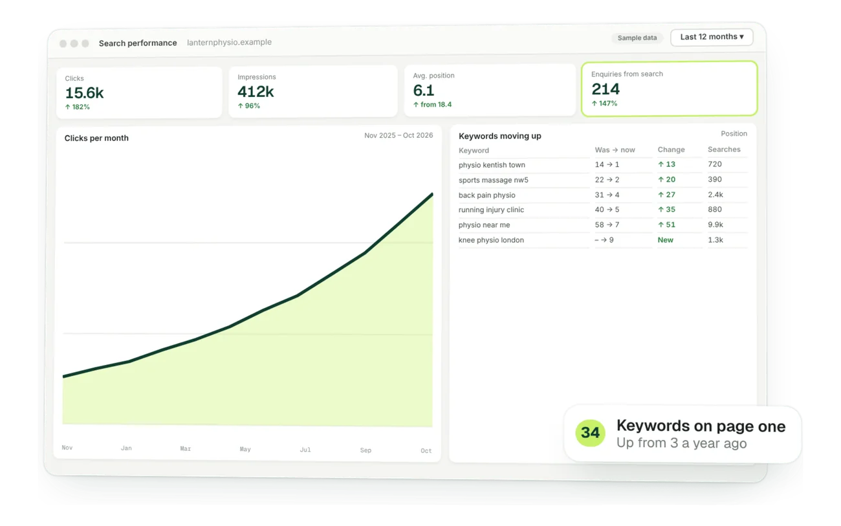Click the New change label
The height and width of the screenshot is (526, 841).
point(665,239)
